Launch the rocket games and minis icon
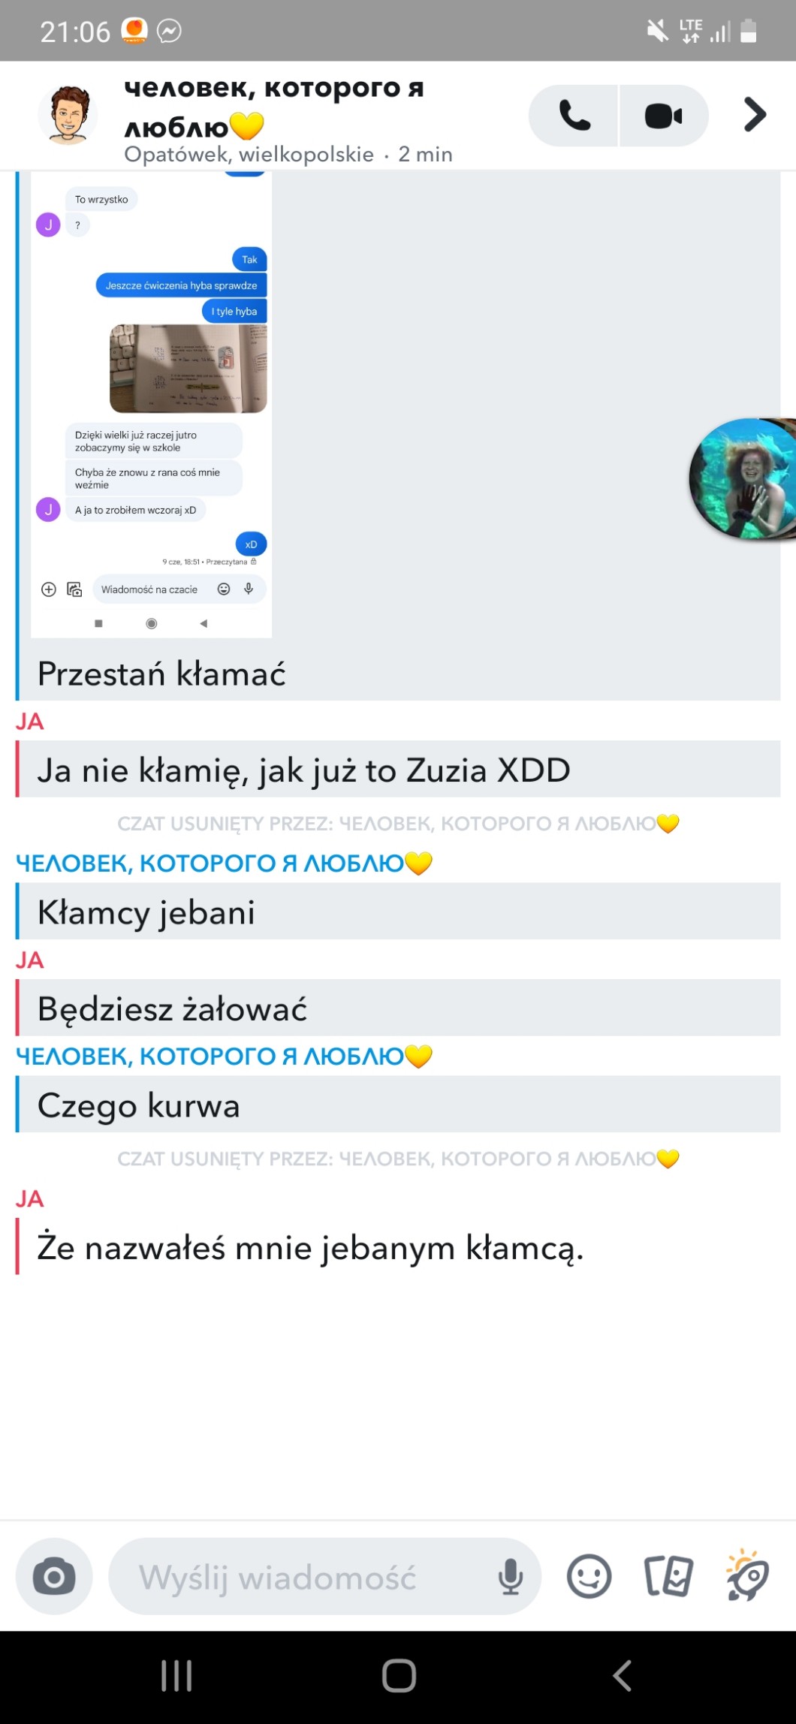796x1724 pixels. pyautogui.click(x=747, y=1575)
